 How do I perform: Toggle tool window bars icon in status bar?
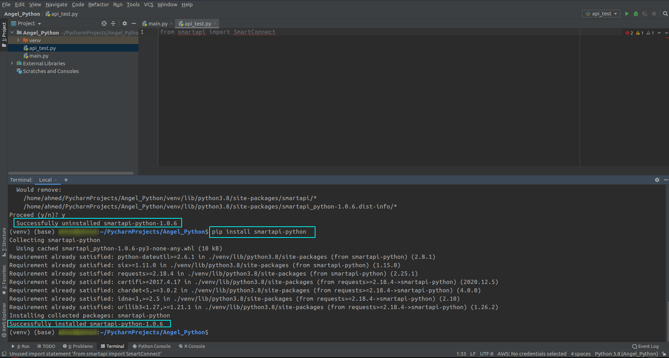click(x=4, y=354)
